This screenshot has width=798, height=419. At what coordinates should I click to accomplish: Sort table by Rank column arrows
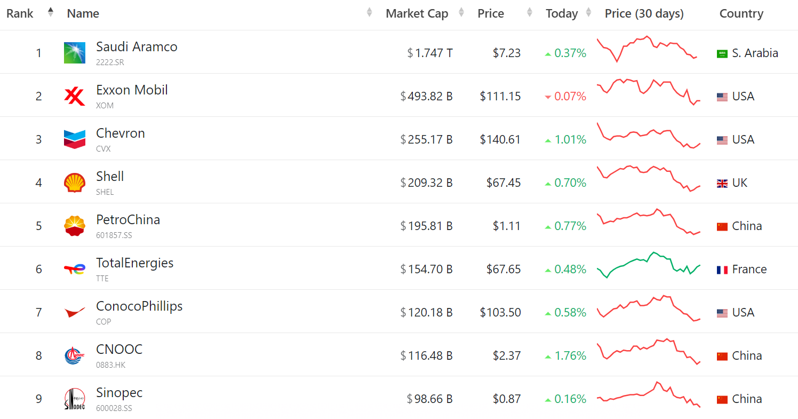pyautogui.click(x=51, y=12)
